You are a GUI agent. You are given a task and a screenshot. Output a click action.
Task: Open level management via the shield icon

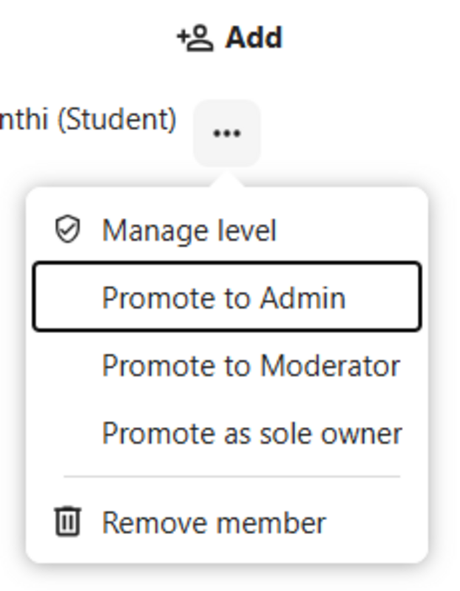pyautogui.click(x=68, y=230)
